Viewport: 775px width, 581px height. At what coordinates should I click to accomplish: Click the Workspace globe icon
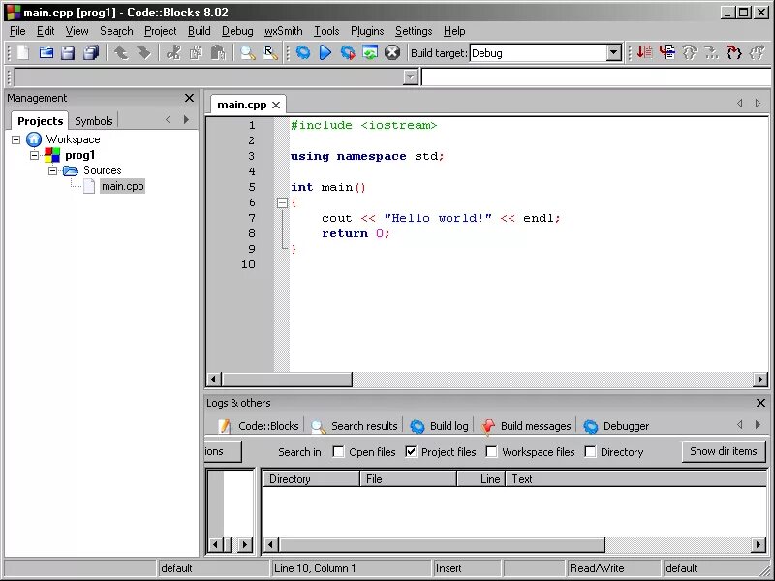(34, 139)
